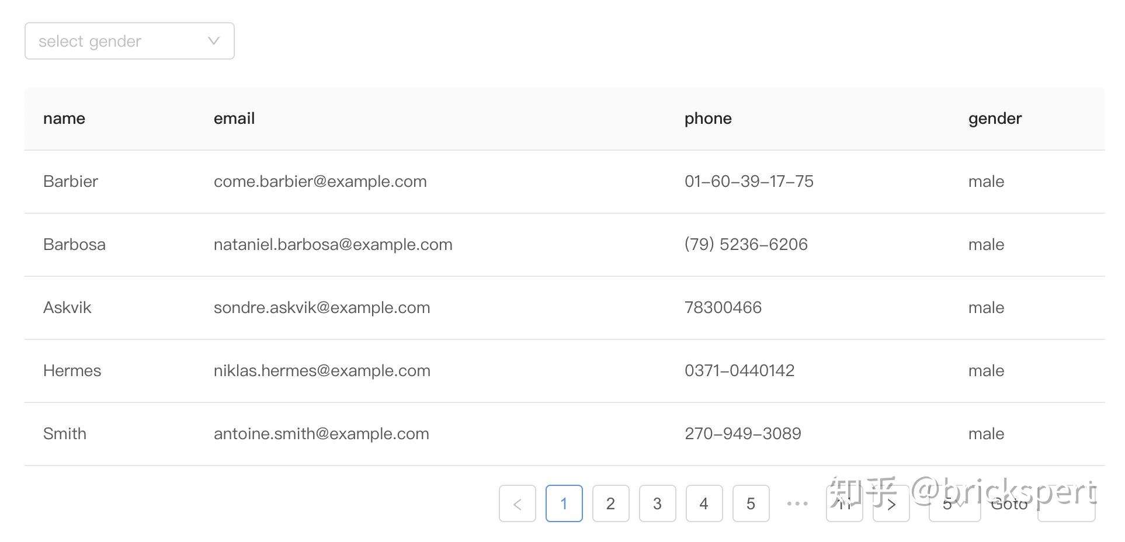Image resolution: width=1125 pixels, height=542 pixels.
Task: Click the gender column header
Action: [995, 119]
